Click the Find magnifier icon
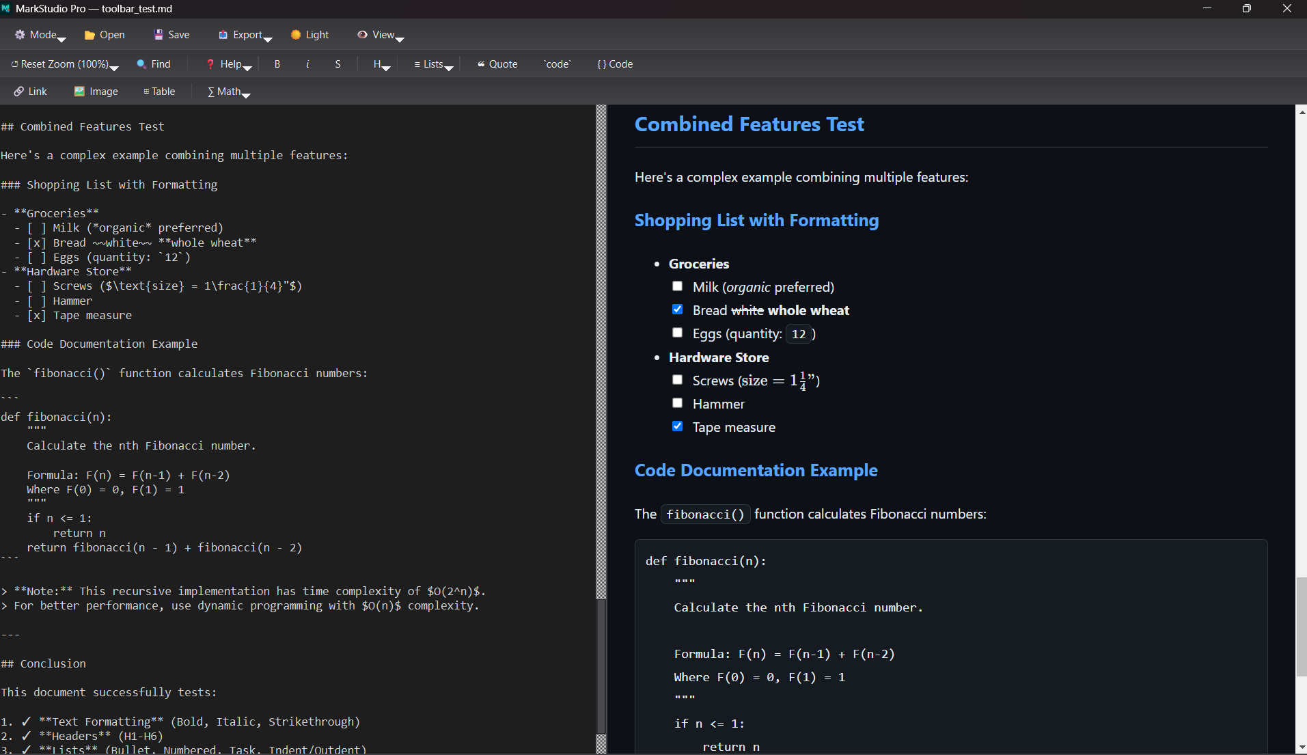 (141, 64)
